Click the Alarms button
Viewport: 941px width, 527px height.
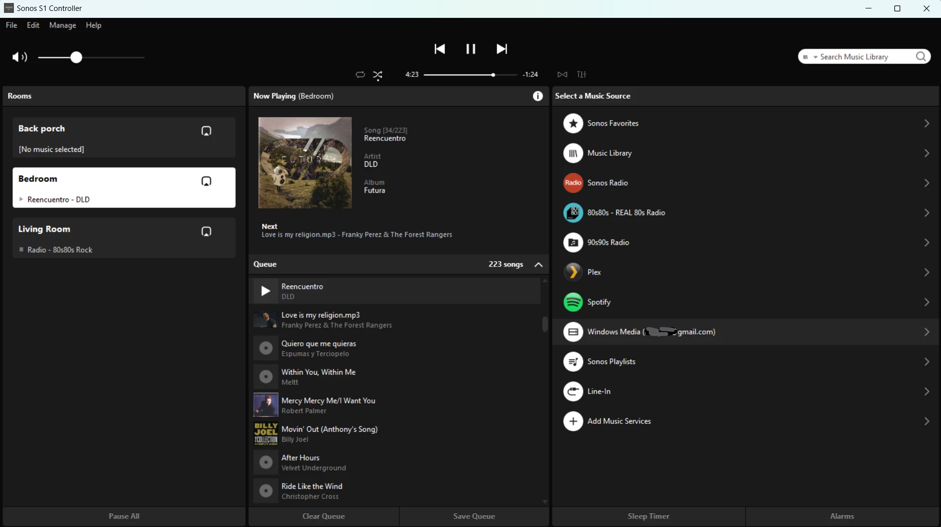click(842, 516)
